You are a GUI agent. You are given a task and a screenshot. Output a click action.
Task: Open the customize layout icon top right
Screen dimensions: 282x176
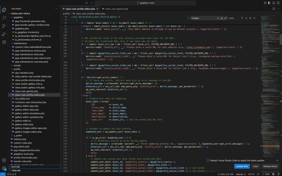pyautogui.click(x=278, y=3)
